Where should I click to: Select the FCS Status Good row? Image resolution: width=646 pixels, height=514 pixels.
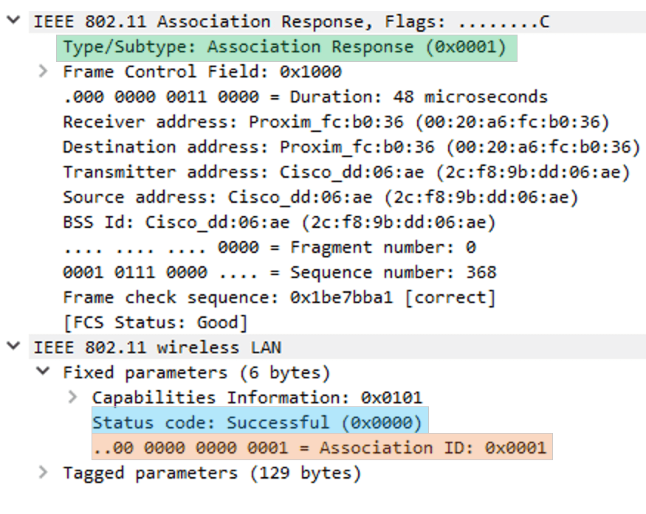tap(155, 322)
